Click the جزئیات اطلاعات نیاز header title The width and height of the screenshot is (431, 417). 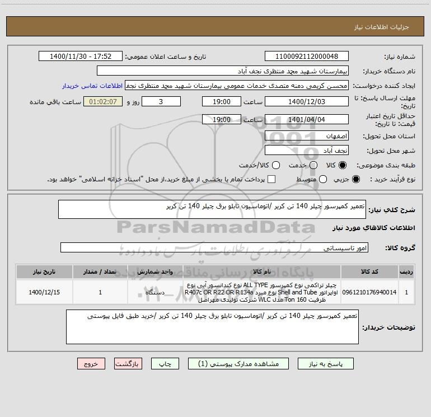382,27
